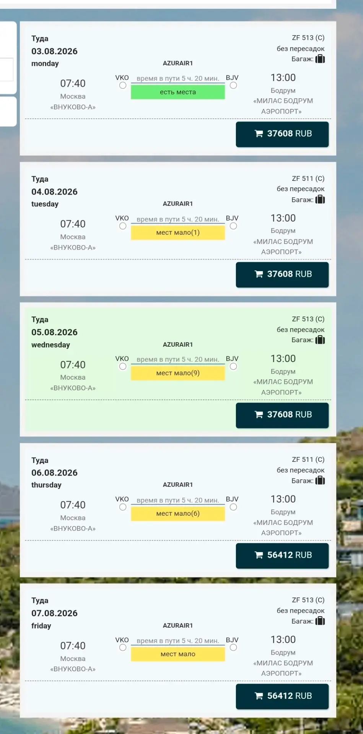The image size is (363, 734).
Task: Click cart icon on Friday 56412 RUB button
Action: (x=259, y=696)
